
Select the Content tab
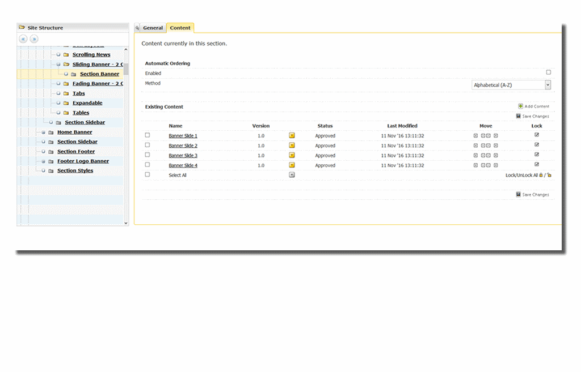(180, 28)
